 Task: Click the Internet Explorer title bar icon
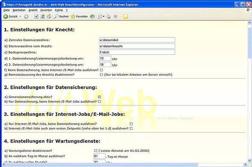(4, 4)
